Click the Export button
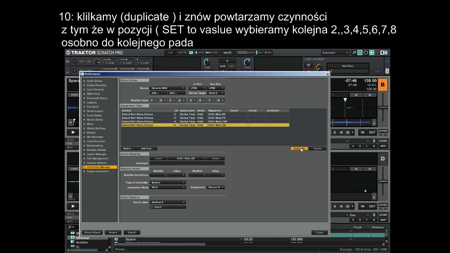450x253 pixels. pos(132,233)
